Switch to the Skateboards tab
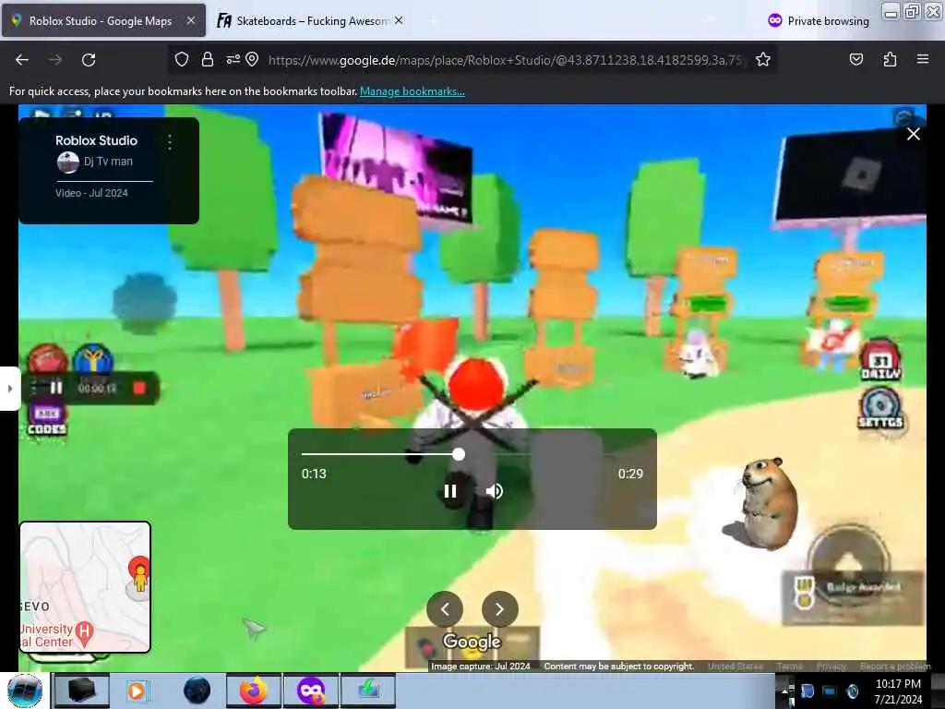This screenshot has width=945, height=709. click(x=310, y=20)
